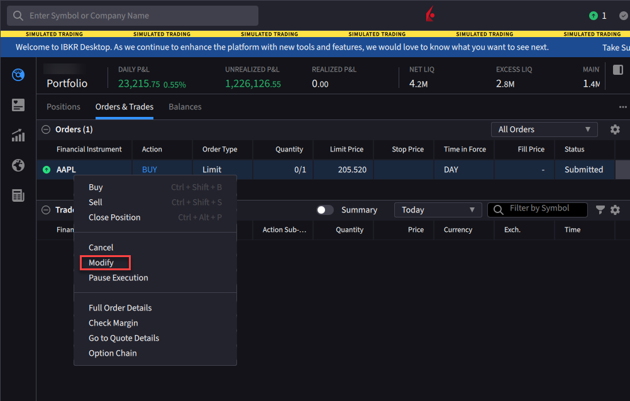Choose Go to Quote Details
Image resolution: width=630 pixels, height=401 pixels.
coord(155,338)
